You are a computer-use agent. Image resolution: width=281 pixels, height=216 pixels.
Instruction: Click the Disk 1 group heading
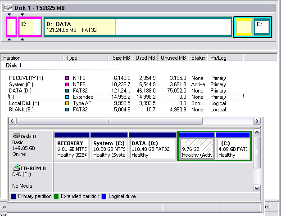[14, 66]
